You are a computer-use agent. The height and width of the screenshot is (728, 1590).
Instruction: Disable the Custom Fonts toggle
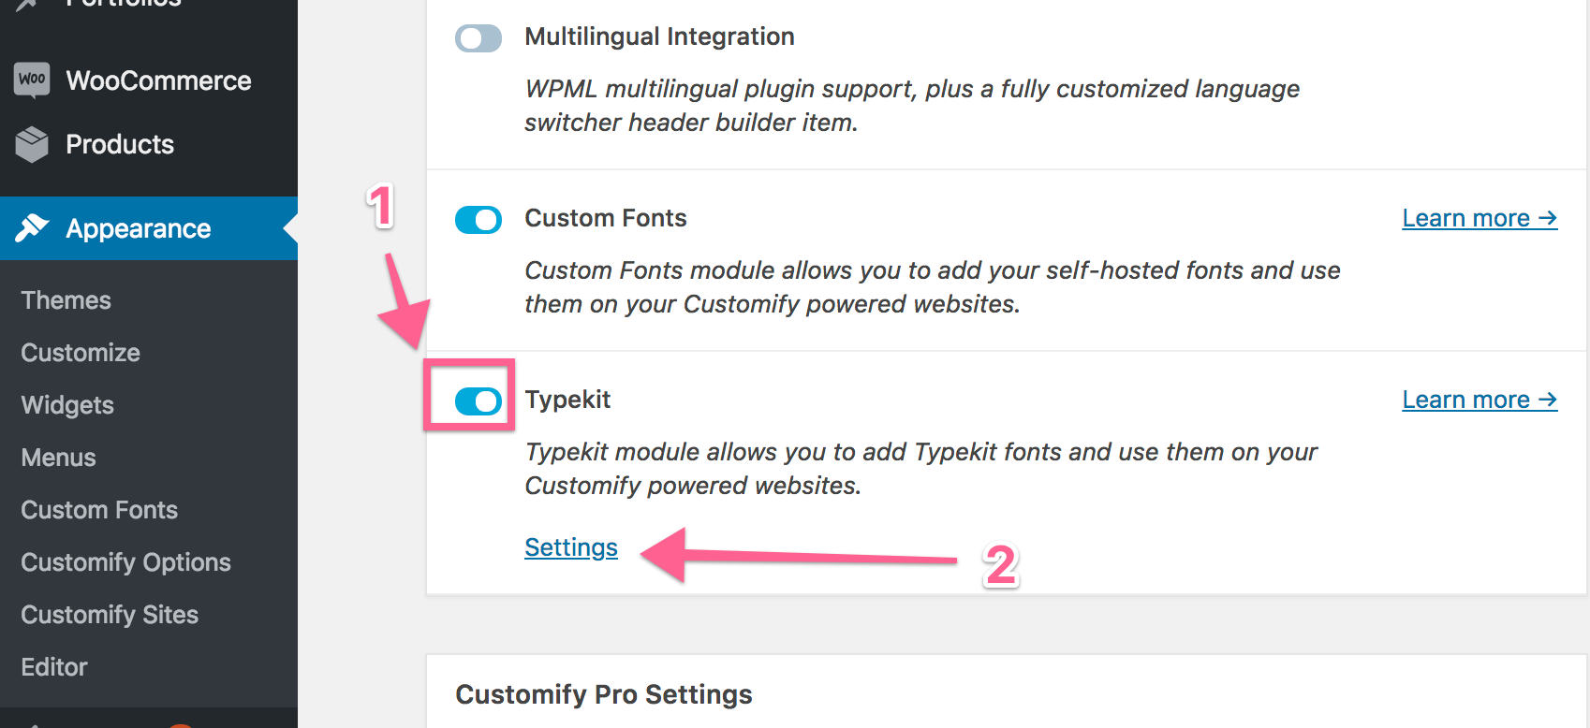pyautogui.click(x=478, y=220)
